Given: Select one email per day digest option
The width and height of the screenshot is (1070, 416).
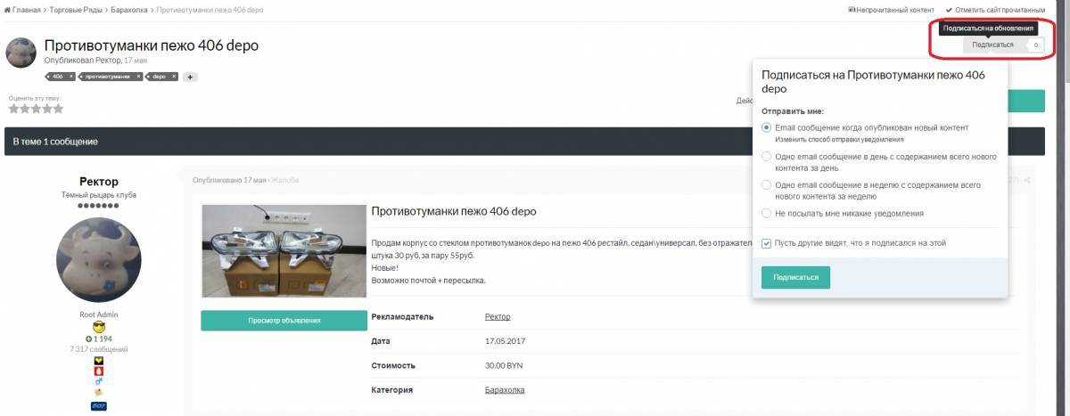Looking at the screenshot, I should pyautogui.click(x=767, y=157).
